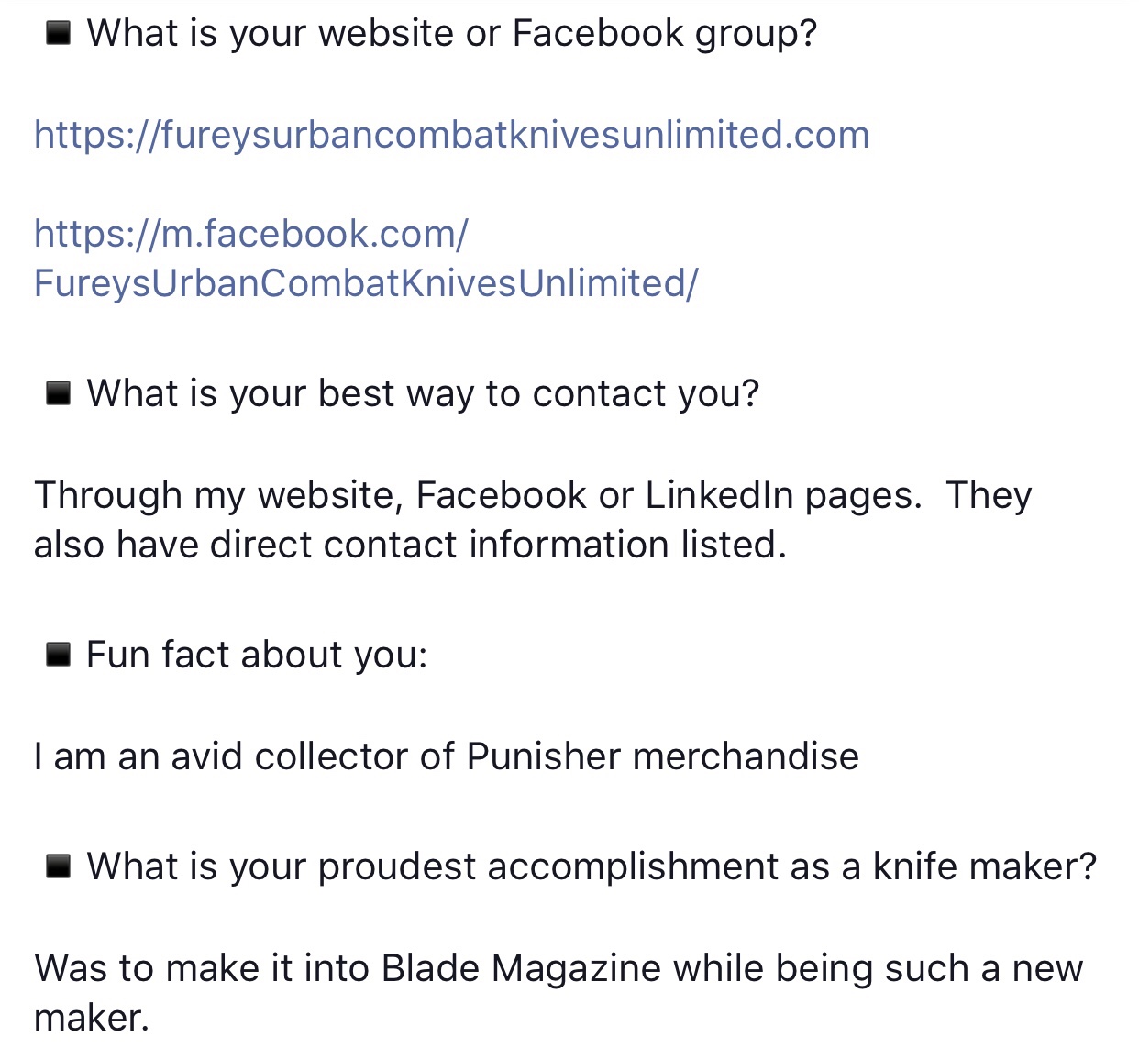
Task: Click the line 'also have direct contact information listed.'
Action: pyautogui.click(x=410, y=546)
